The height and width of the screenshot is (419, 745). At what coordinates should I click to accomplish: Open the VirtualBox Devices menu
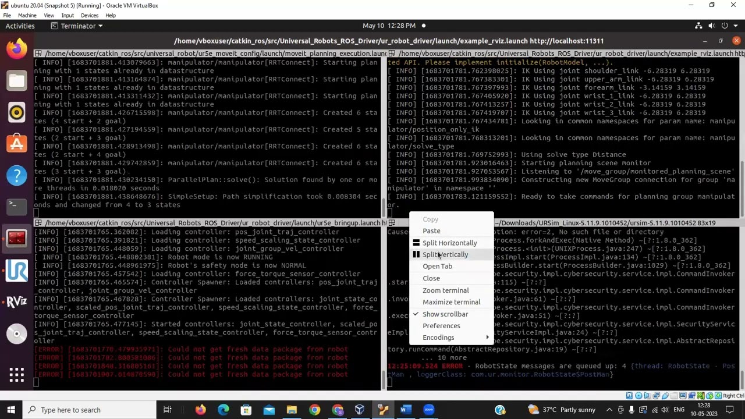click(90, 16)
